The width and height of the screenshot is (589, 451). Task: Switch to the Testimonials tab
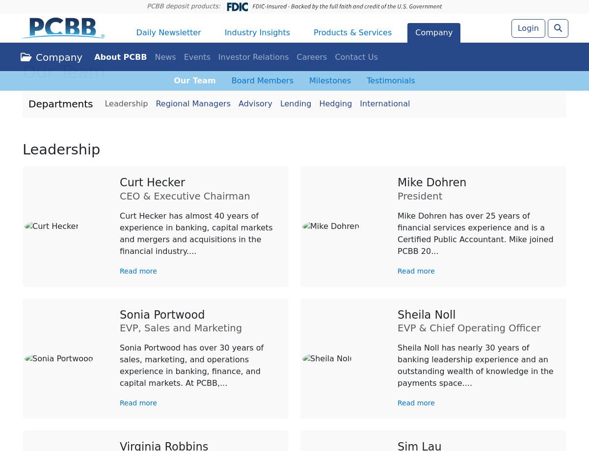391,81
